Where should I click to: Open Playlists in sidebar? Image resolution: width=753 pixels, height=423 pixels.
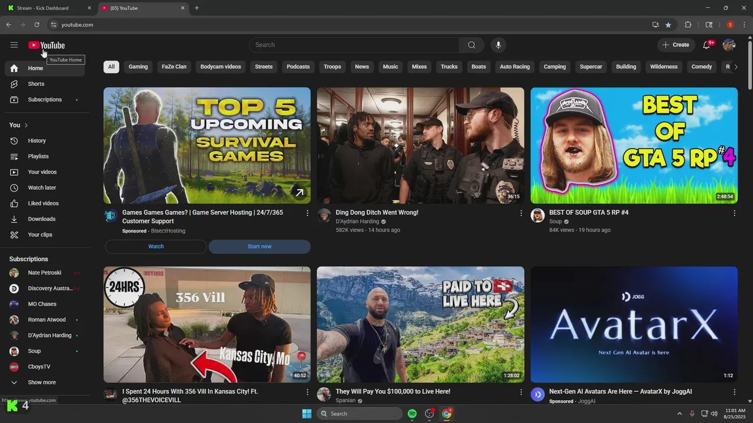point(45,156)
